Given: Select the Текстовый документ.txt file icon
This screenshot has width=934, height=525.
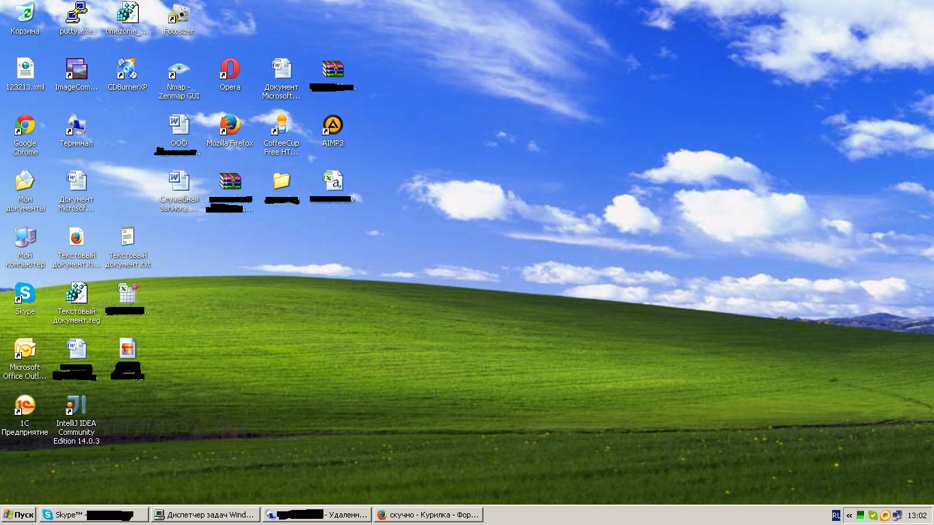Looking at the screenshot, I should pos(127,237).
